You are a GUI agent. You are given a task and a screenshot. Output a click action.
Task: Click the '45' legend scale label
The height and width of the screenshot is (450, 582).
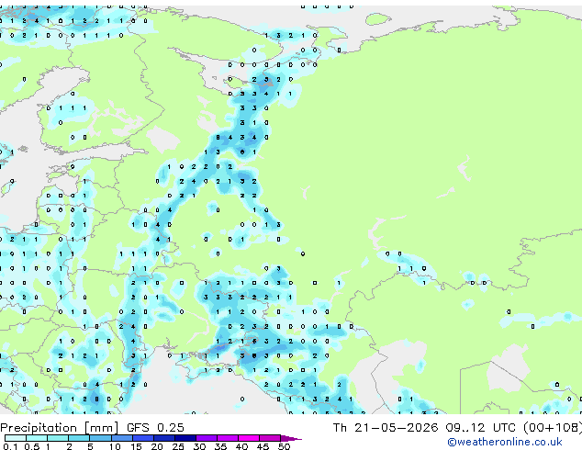pyautogui.click(x=263, y=446)
